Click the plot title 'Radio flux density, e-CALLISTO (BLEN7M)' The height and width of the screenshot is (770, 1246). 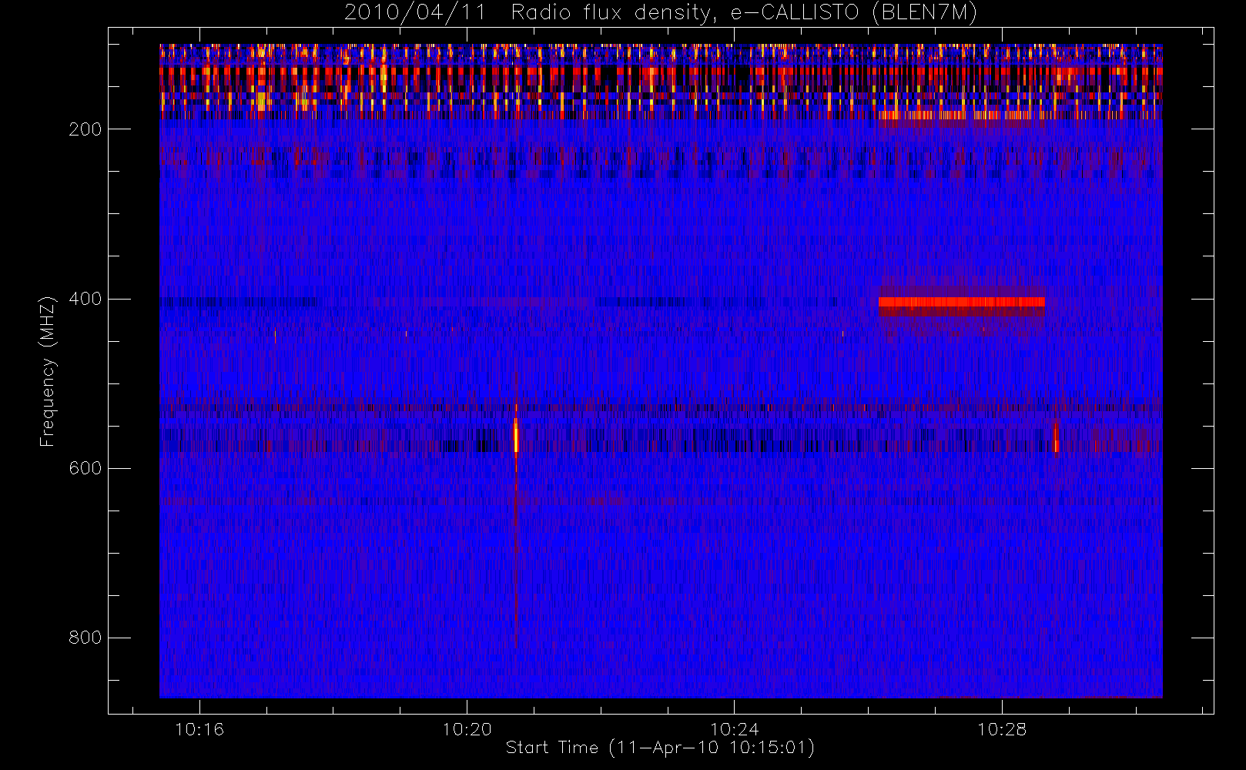tap(744, 13)
